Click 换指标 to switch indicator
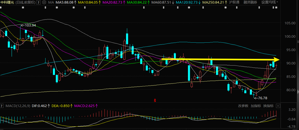This screenshot has width=299, height=130. pyautogui.click(x=268, y=106)
